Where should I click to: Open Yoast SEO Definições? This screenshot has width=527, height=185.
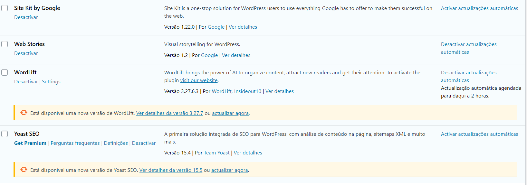(116, 143)
